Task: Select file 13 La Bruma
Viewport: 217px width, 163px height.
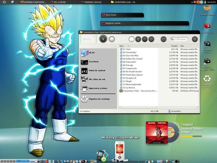Action: click(127, 87)
